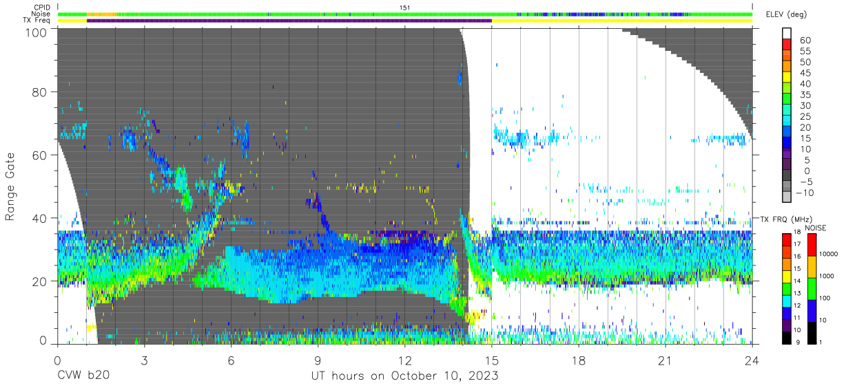Click the "40" tick on the Range Gate axis

click(39, 218)
